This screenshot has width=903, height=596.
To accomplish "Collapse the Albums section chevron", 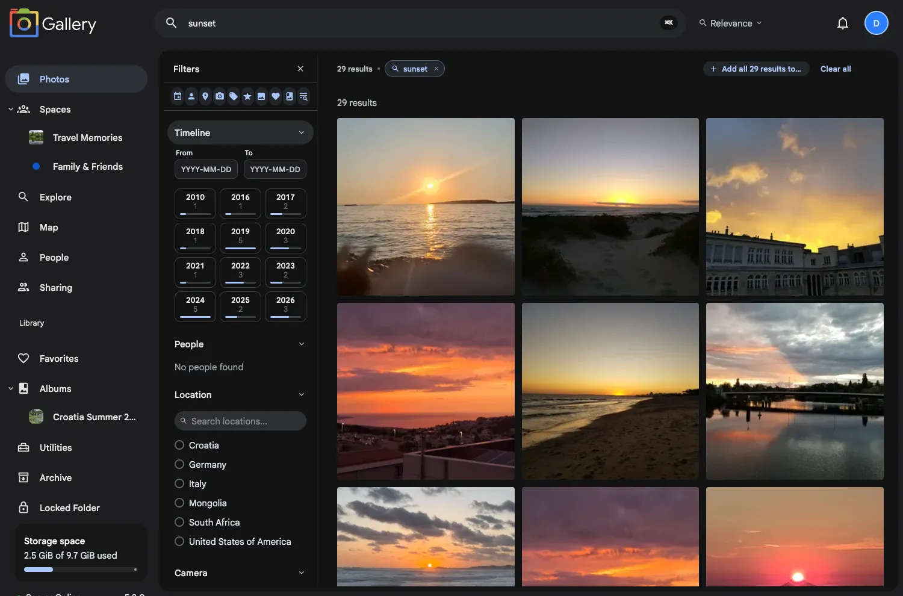I will click(x=11, y=388).
